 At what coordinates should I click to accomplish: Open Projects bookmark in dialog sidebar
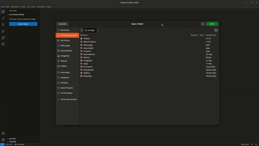point(68,83)
